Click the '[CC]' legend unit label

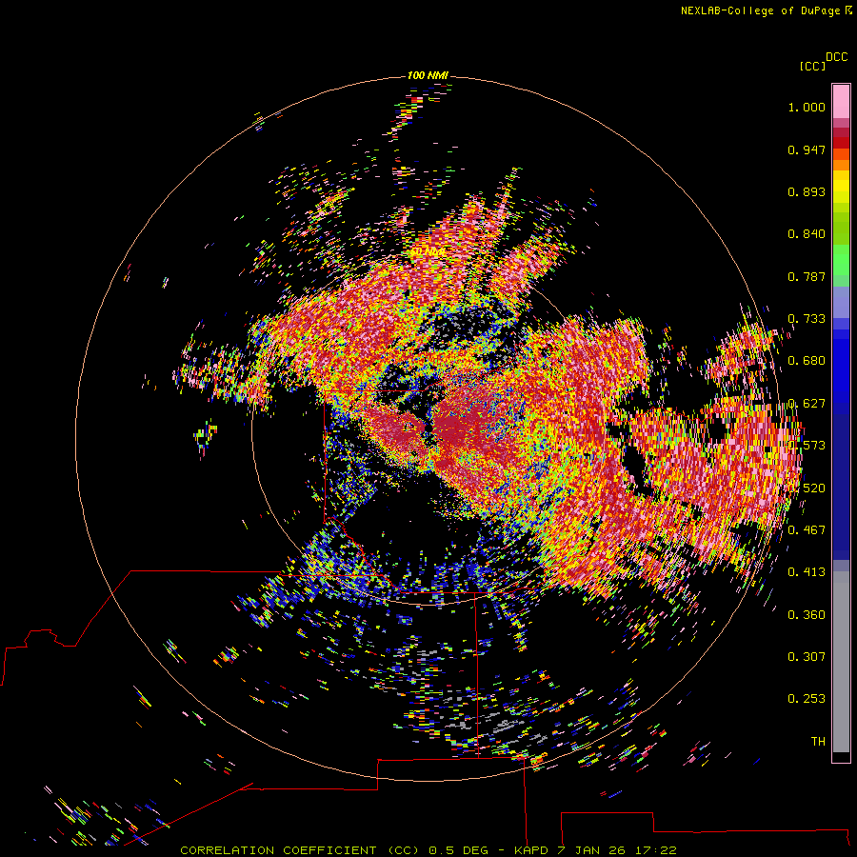(812, 66)
